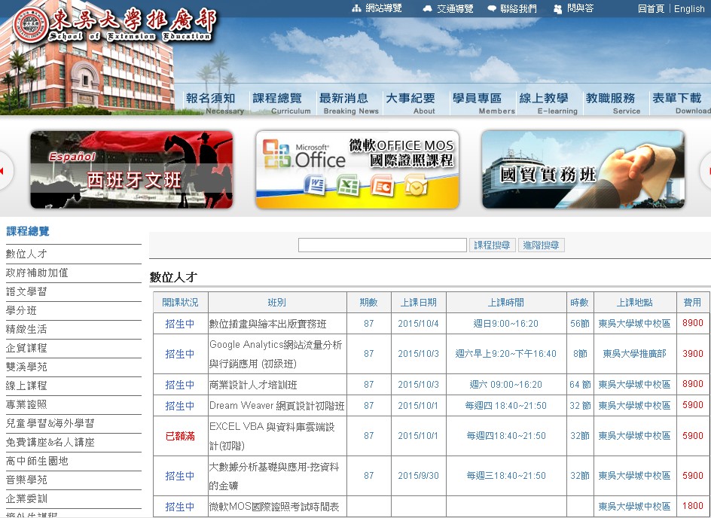This screenshot has width=711, height=518.
Task: Click 招生中 status for 數位插畫 course
Action: (x=180, y=324)
